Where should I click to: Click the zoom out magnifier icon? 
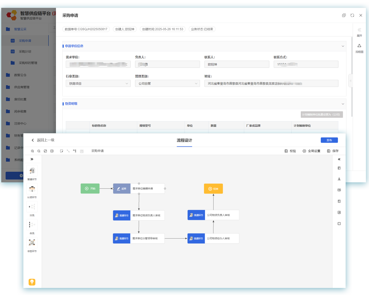click(39, 151)
